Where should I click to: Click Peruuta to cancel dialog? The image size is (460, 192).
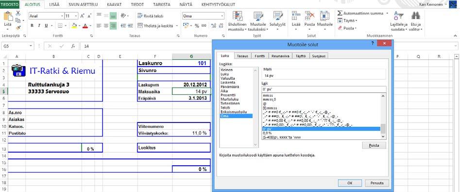click(377, 183)
